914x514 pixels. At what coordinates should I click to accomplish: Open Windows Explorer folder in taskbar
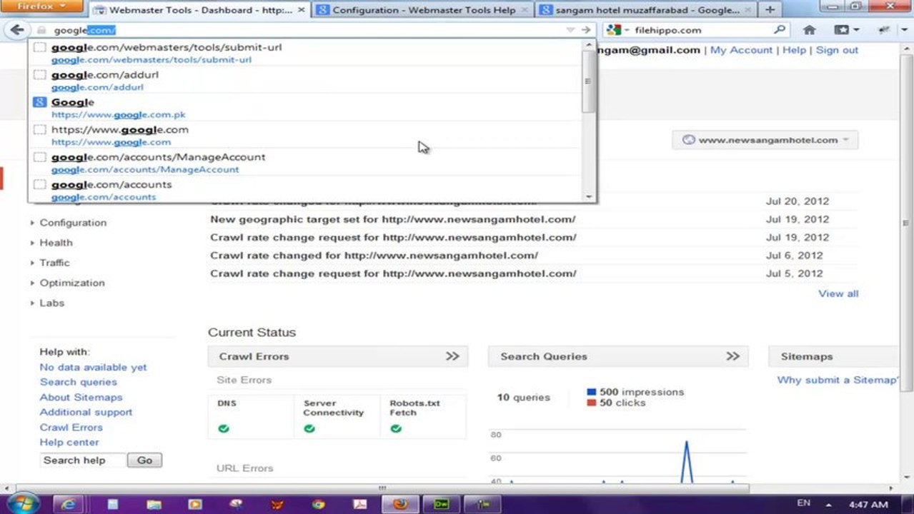click(x=154, y=504)
